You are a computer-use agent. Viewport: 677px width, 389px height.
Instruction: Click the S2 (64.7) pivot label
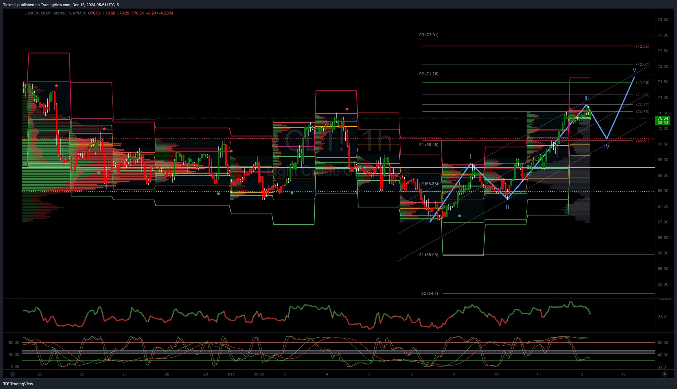click(430, 293)
